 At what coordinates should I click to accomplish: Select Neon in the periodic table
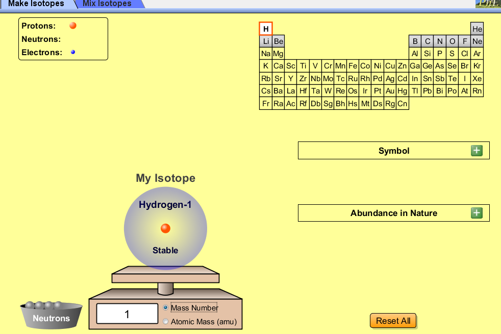(x=477, y=41)
